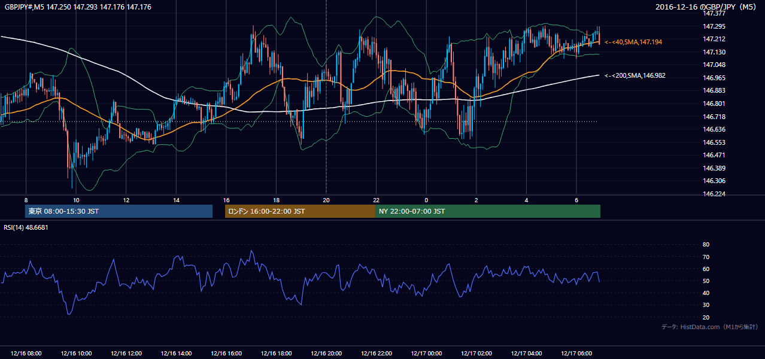Click RSI scale level 30
765x359 pixels.
(706, 305)
